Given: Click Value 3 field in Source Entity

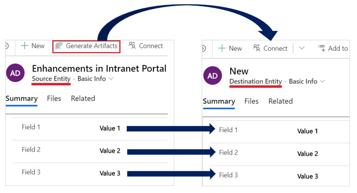Looking at the screenshot, I should coord(110,173).
